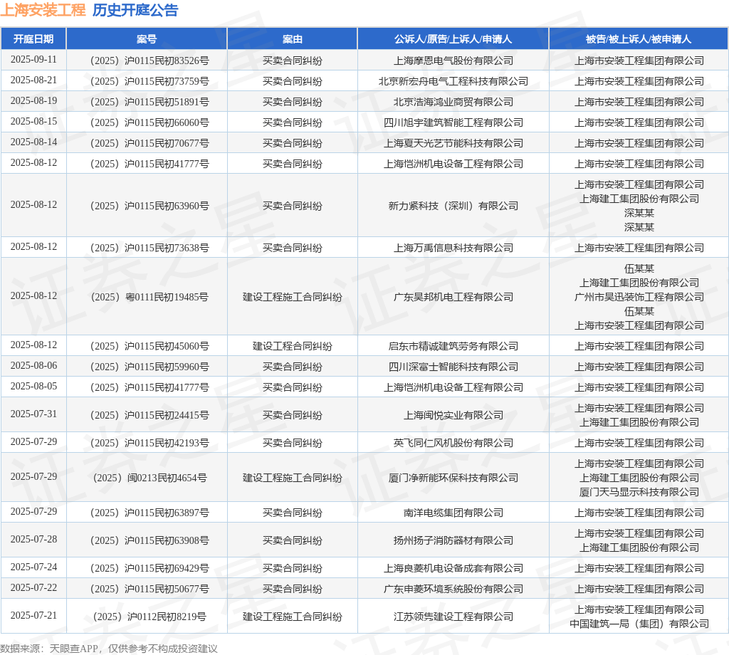This screenshot has height=655, width=729.
Task: Click the 案由 column header
Action: (x=293, y=39)
